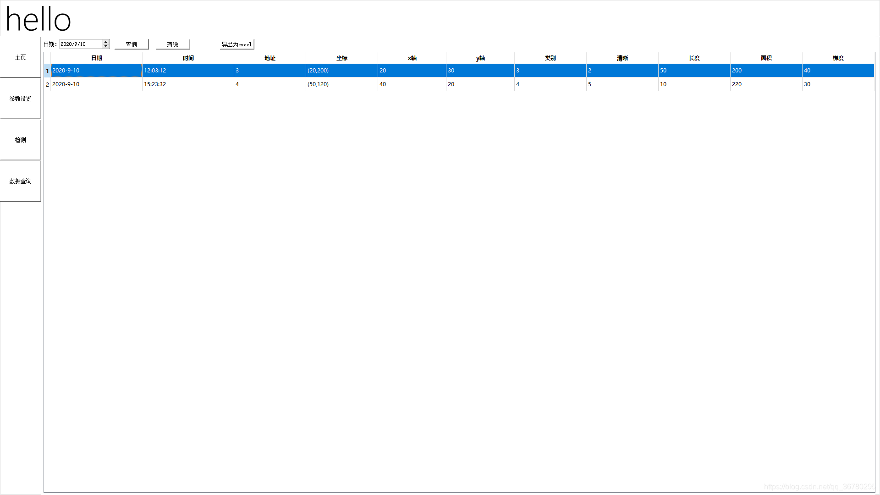This screenshot has width=880, height=495.
Task: Click the 梯度 column header
Action: pos(838,58)
